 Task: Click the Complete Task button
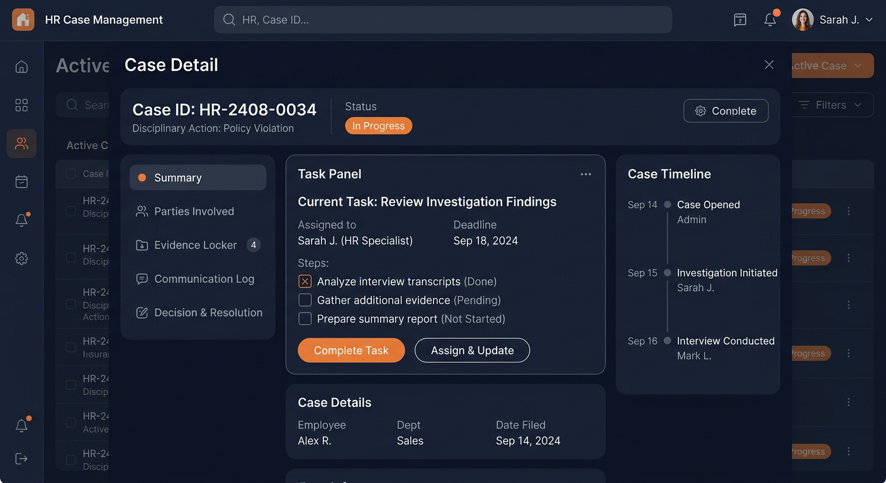351,350
